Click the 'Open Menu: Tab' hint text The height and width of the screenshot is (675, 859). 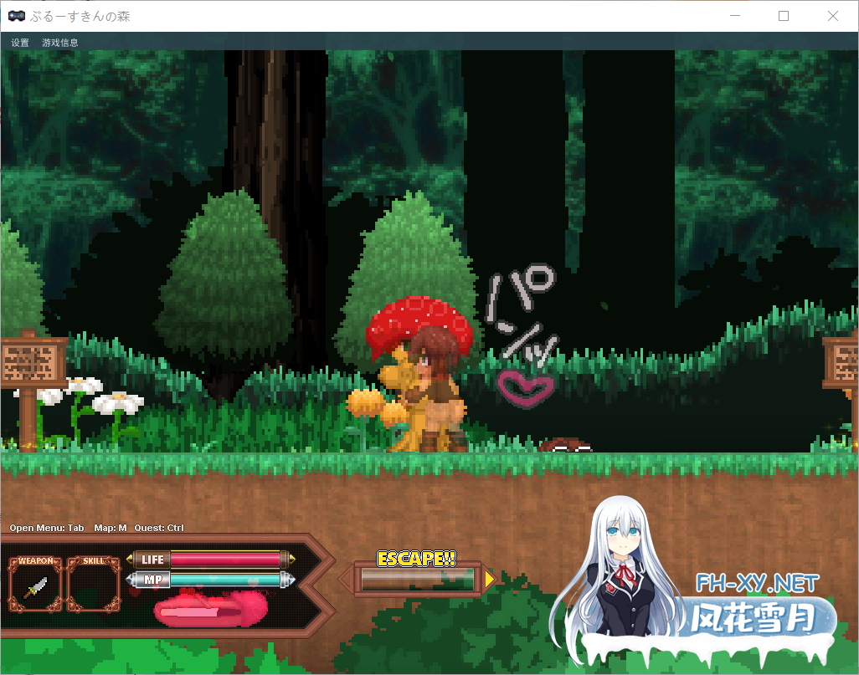click(47, 528)
